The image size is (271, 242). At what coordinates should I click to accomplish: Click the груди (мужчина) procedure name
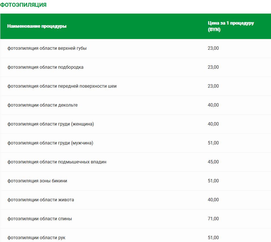50,143
